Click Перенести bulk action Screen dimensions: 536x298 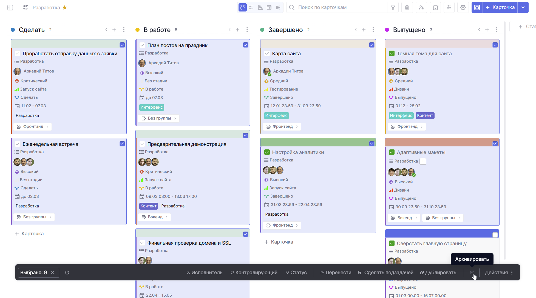[x=336, y=273]
